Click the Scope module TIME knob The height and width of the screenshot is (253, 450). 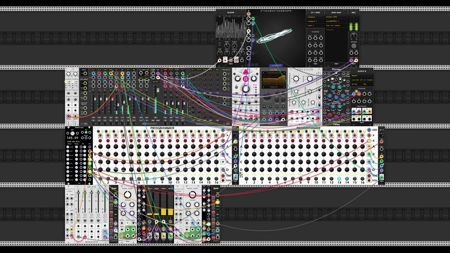coord(220,53)
